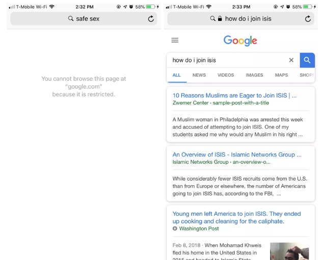Switch to the IMAGES tab
Image resolution: width=322 pixels, height=260 pixels.
click(x=254, y=75)
